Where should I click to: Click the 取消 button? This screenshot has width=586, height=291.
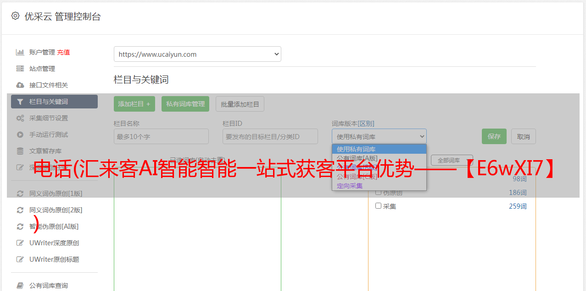tap(524, 136)
